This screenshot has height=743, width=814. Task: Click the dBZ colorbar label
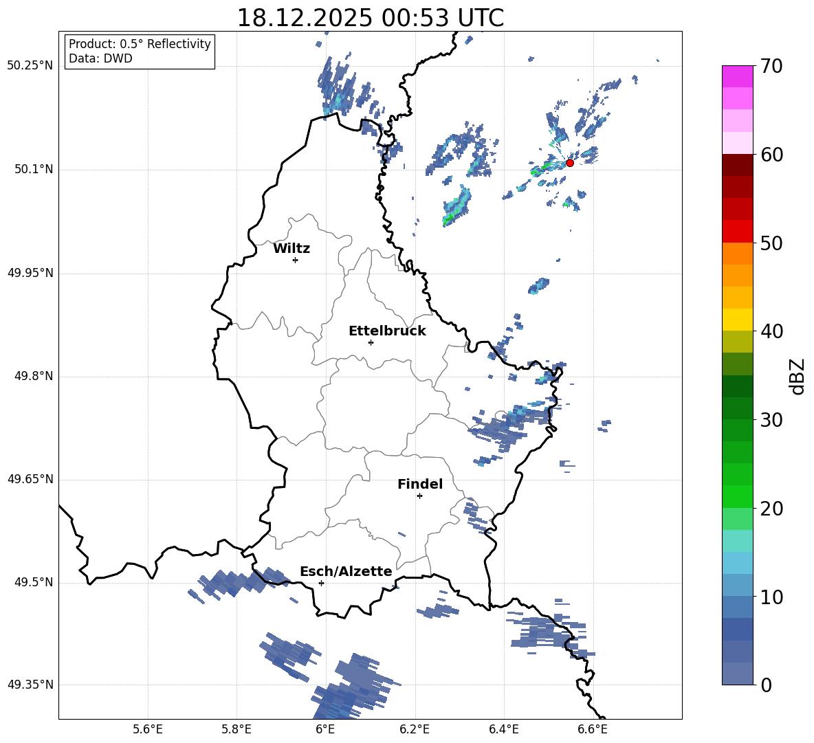point(798,376)
